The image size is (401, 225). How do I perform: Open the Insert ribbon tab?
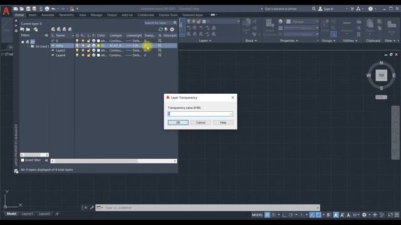point(33,15)
